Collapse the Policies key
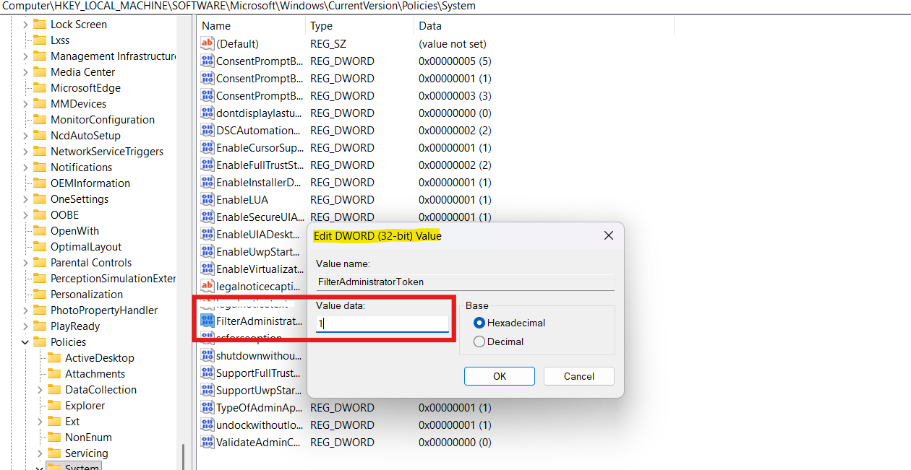Viewport: 911px width, 470px height. tap(25, 341)
